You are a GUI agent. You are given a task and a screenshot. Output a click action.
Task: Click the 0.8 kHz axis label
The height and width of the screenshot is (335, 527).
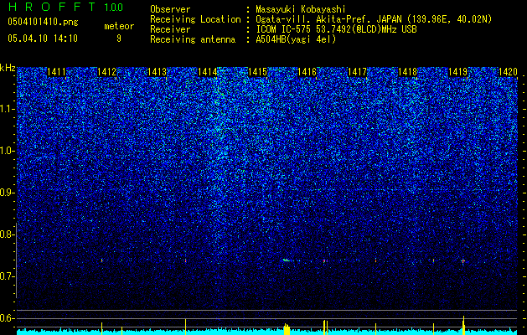click(8, 234)
